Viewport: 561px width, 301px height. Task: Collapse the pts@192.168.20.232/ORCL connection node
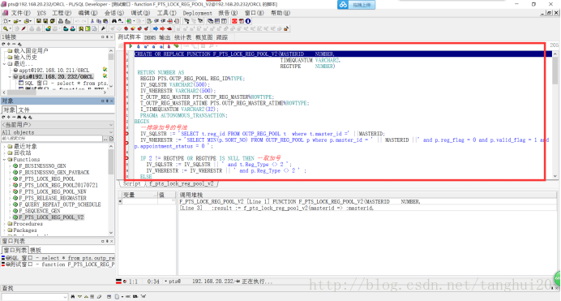[x=10, y=76]
